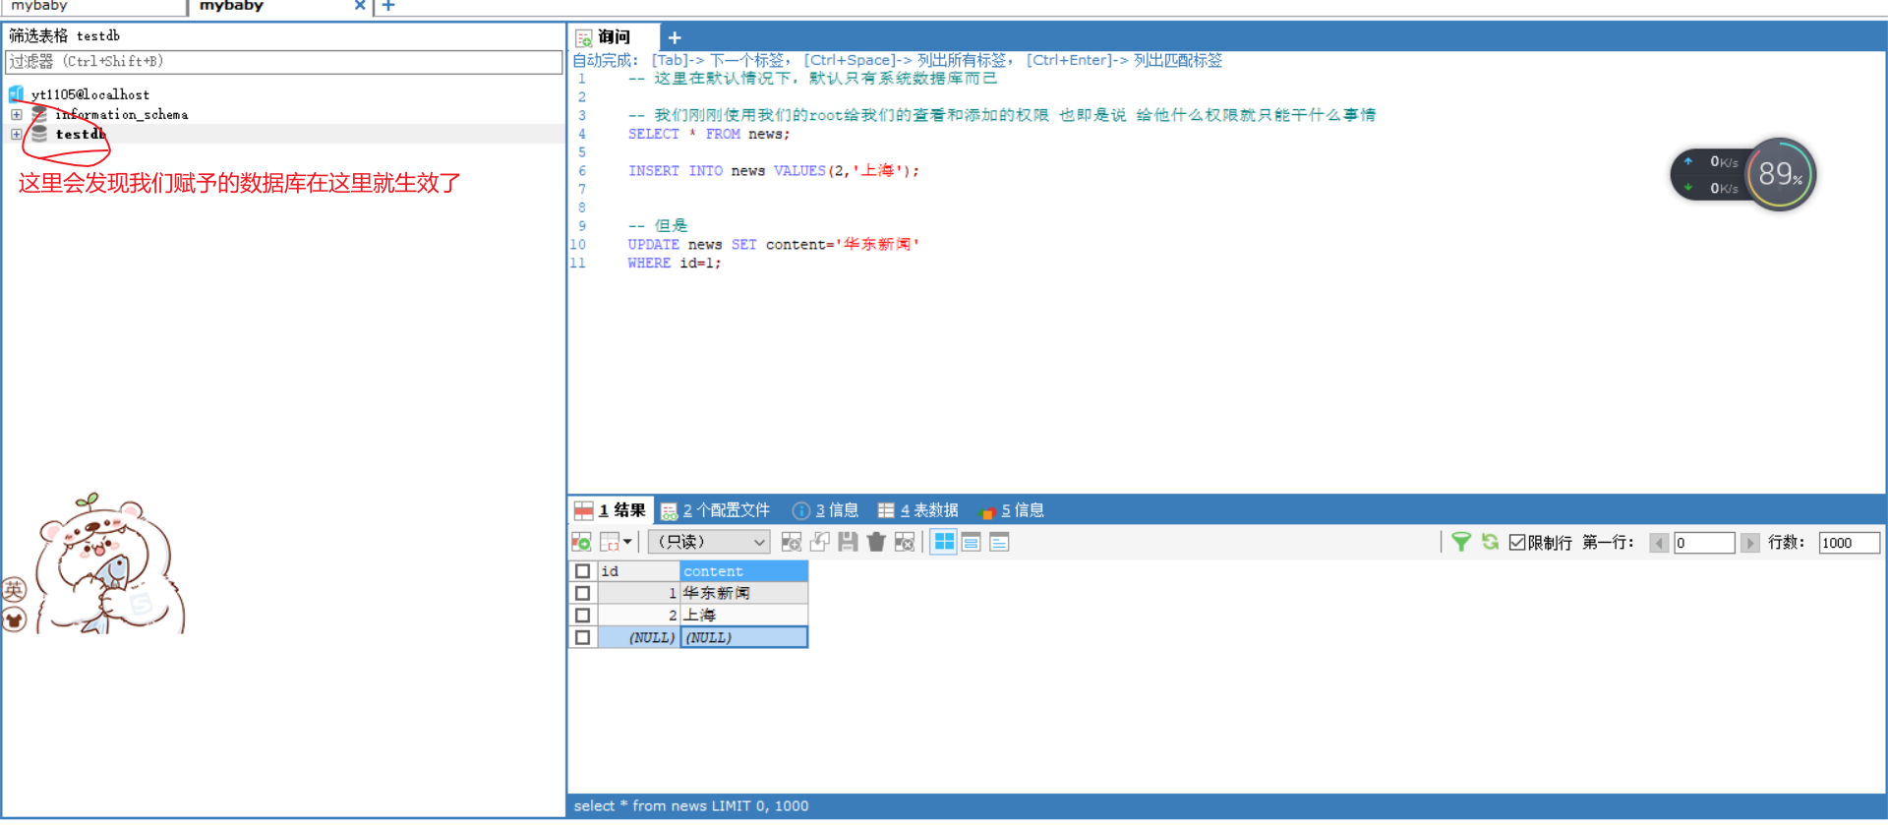Click the 过滤器 filter input field

click(283, 62)
